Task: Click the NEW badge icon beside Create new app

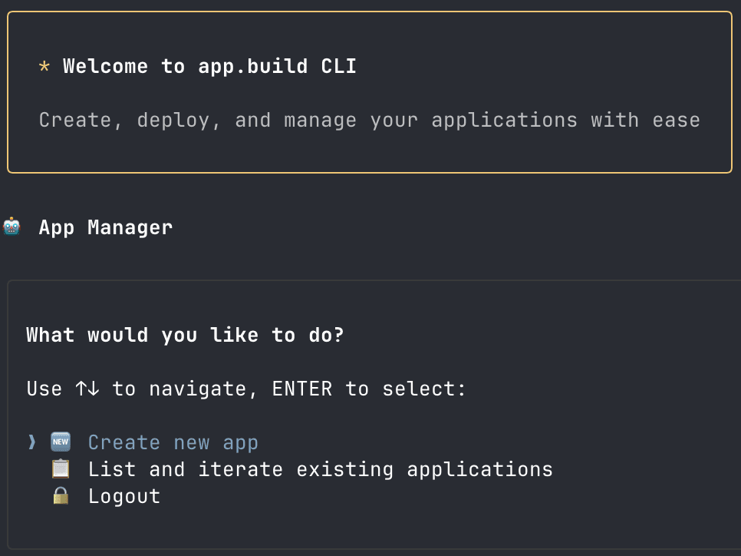Action: pos(60,442)
